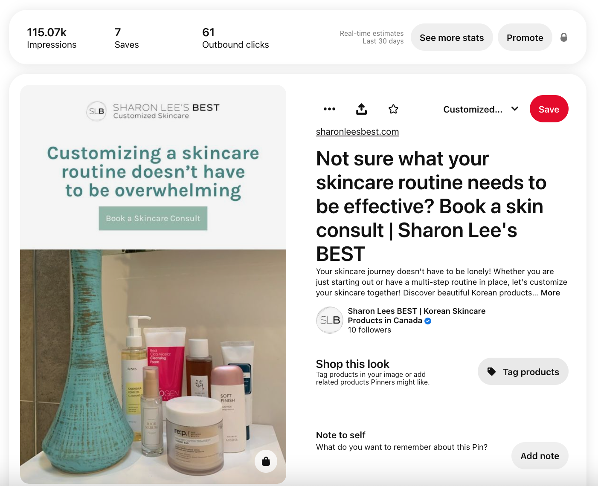Click the skincare products pin image

pos(153,366)
